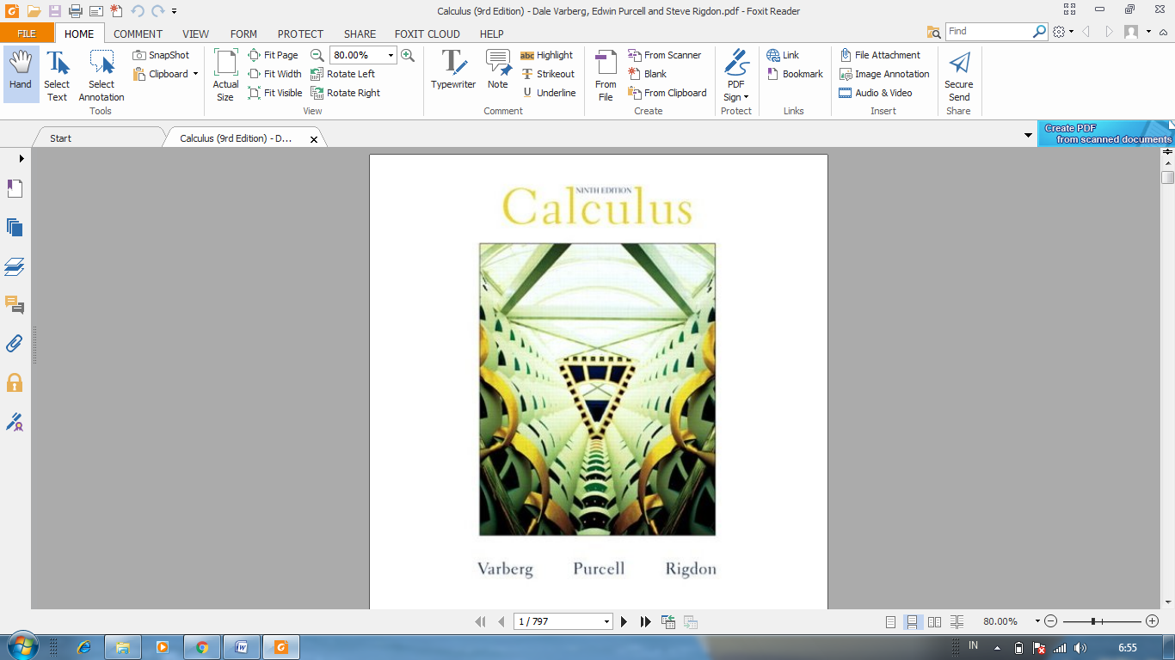Rotate the page left
This screenshot has width=1175, height=660.
coord(343,74)
